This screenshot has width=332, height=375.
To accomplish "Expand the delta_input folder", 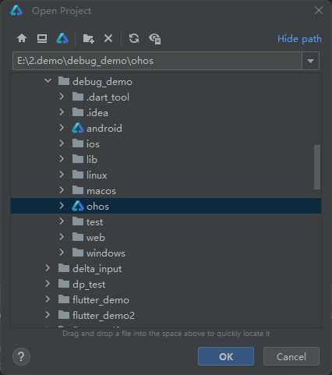I will (x=48, y=268).
